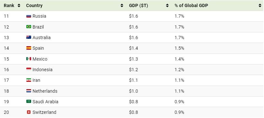
Task: Select the GDP ($T) header label
Action: tap(138, 5)
